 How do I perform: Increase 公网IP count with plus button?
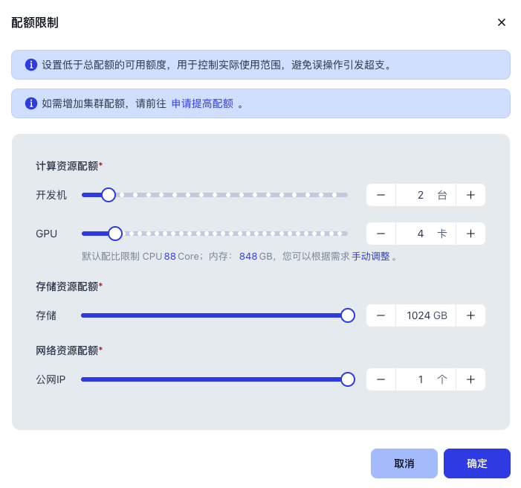[470, 379]
